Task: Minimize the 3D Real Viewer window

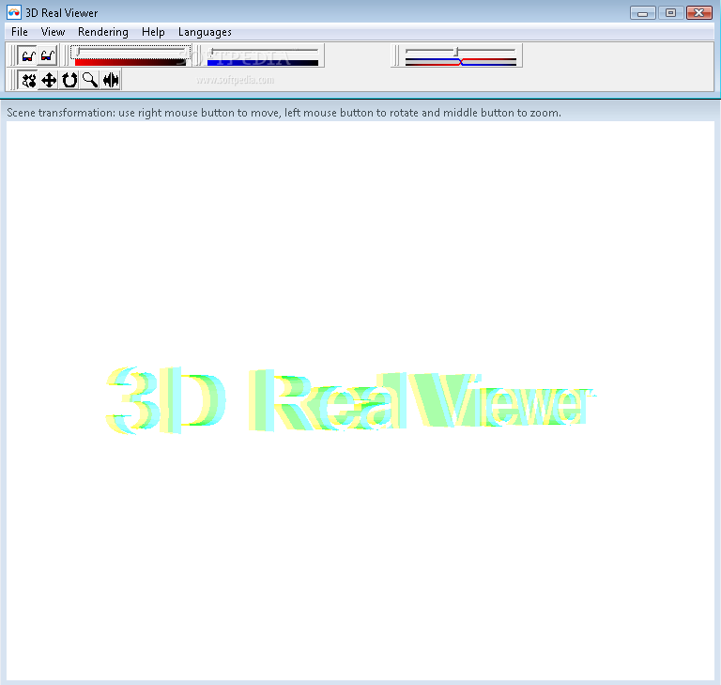Action: 642,13
